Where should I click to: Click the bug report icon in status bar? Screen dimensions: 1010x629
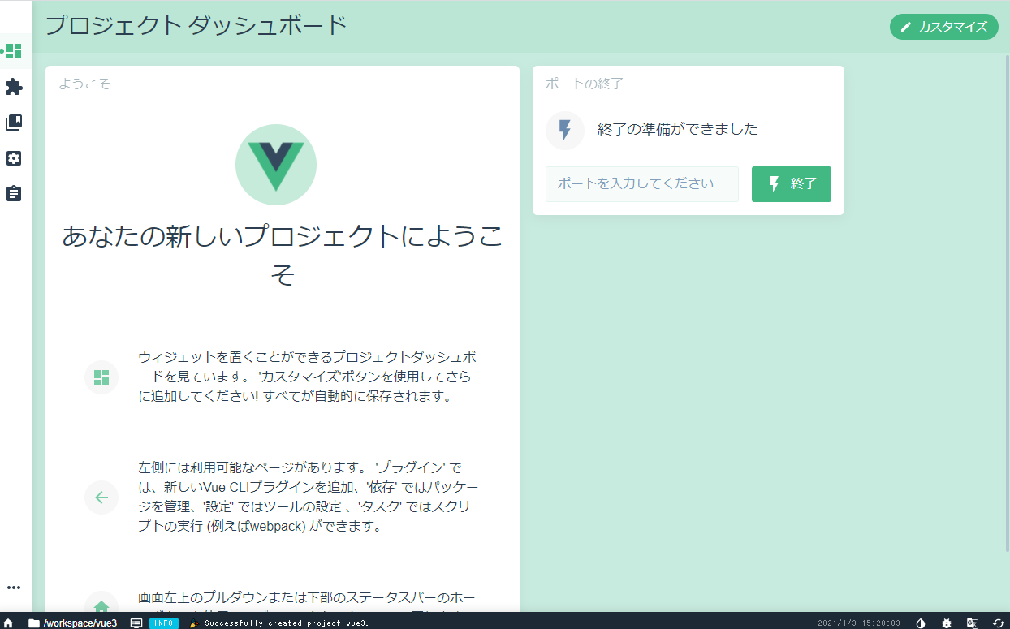947,623
